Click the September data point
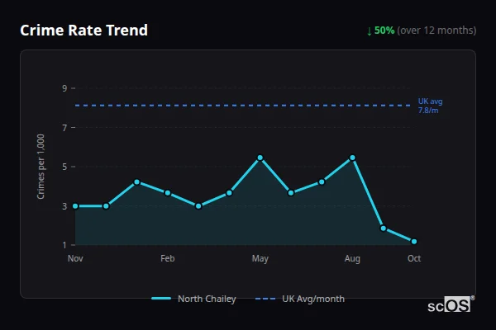The image size is (496, 330). pyautogui.click(x=383, y=229)
